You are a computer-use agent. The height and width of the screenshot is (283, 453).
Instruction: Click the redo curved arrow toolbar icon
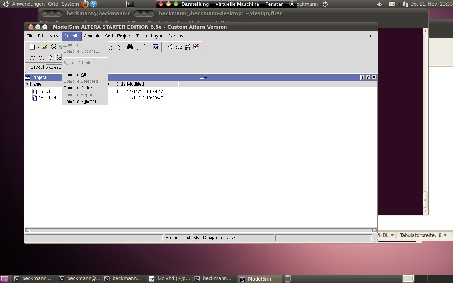coord(117,47)
